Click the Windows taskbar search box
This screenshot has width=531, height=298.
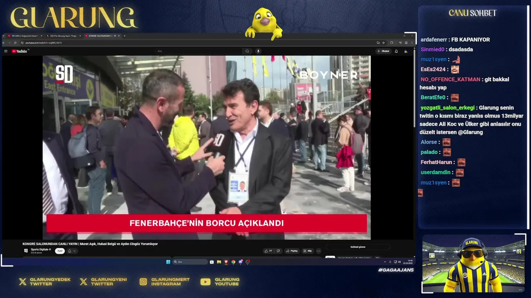[x=190, y=262]
